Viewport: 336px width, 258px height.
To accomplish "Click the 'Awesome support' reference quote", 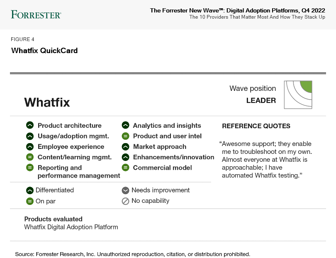I will (265, 159).
